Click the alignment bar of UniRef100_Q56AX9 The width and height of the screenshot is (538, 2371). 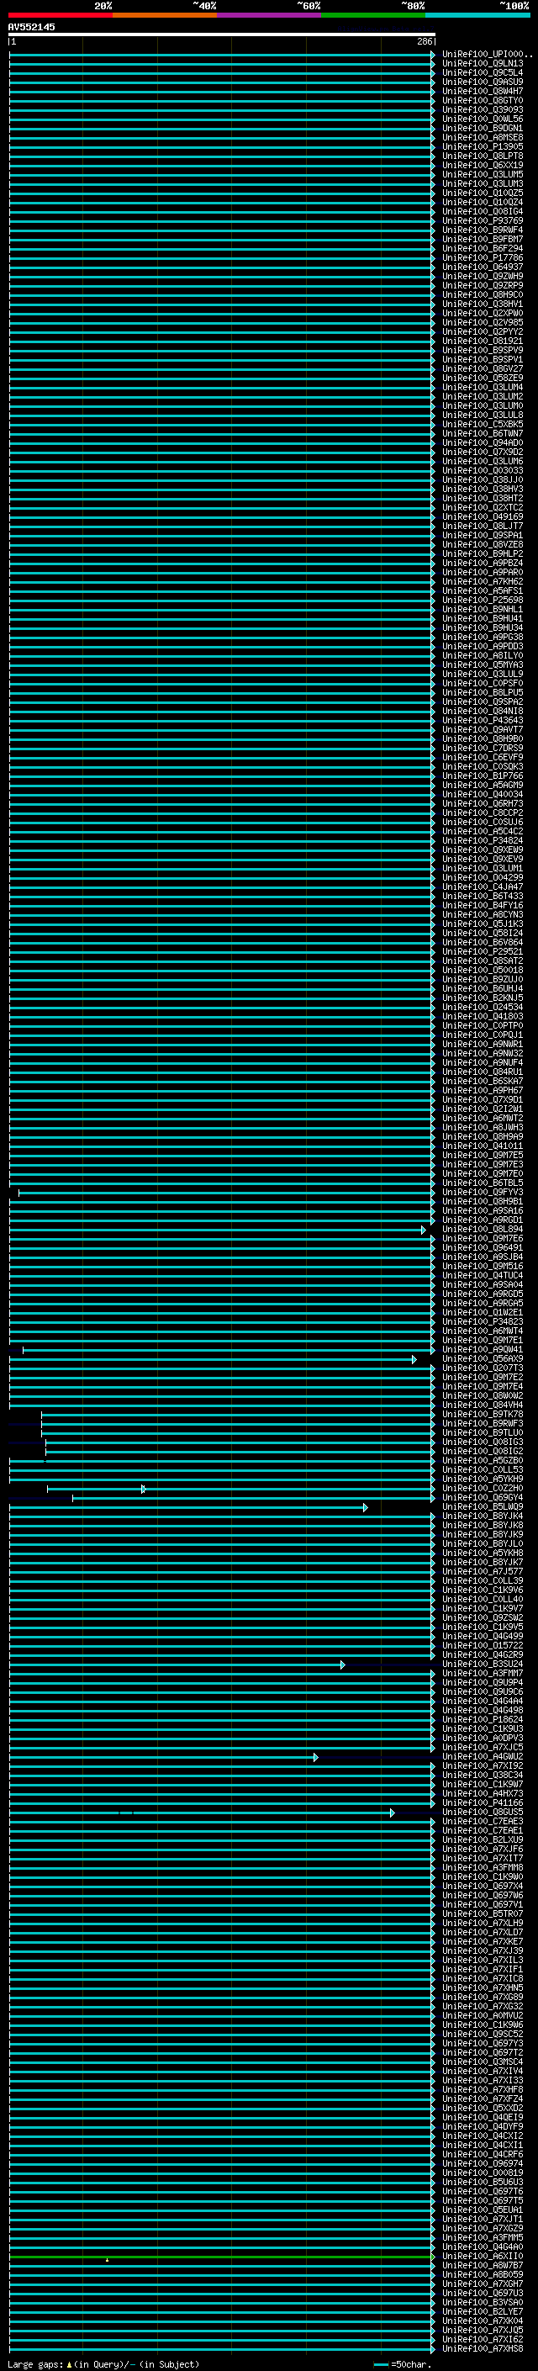pos(213,1359)
